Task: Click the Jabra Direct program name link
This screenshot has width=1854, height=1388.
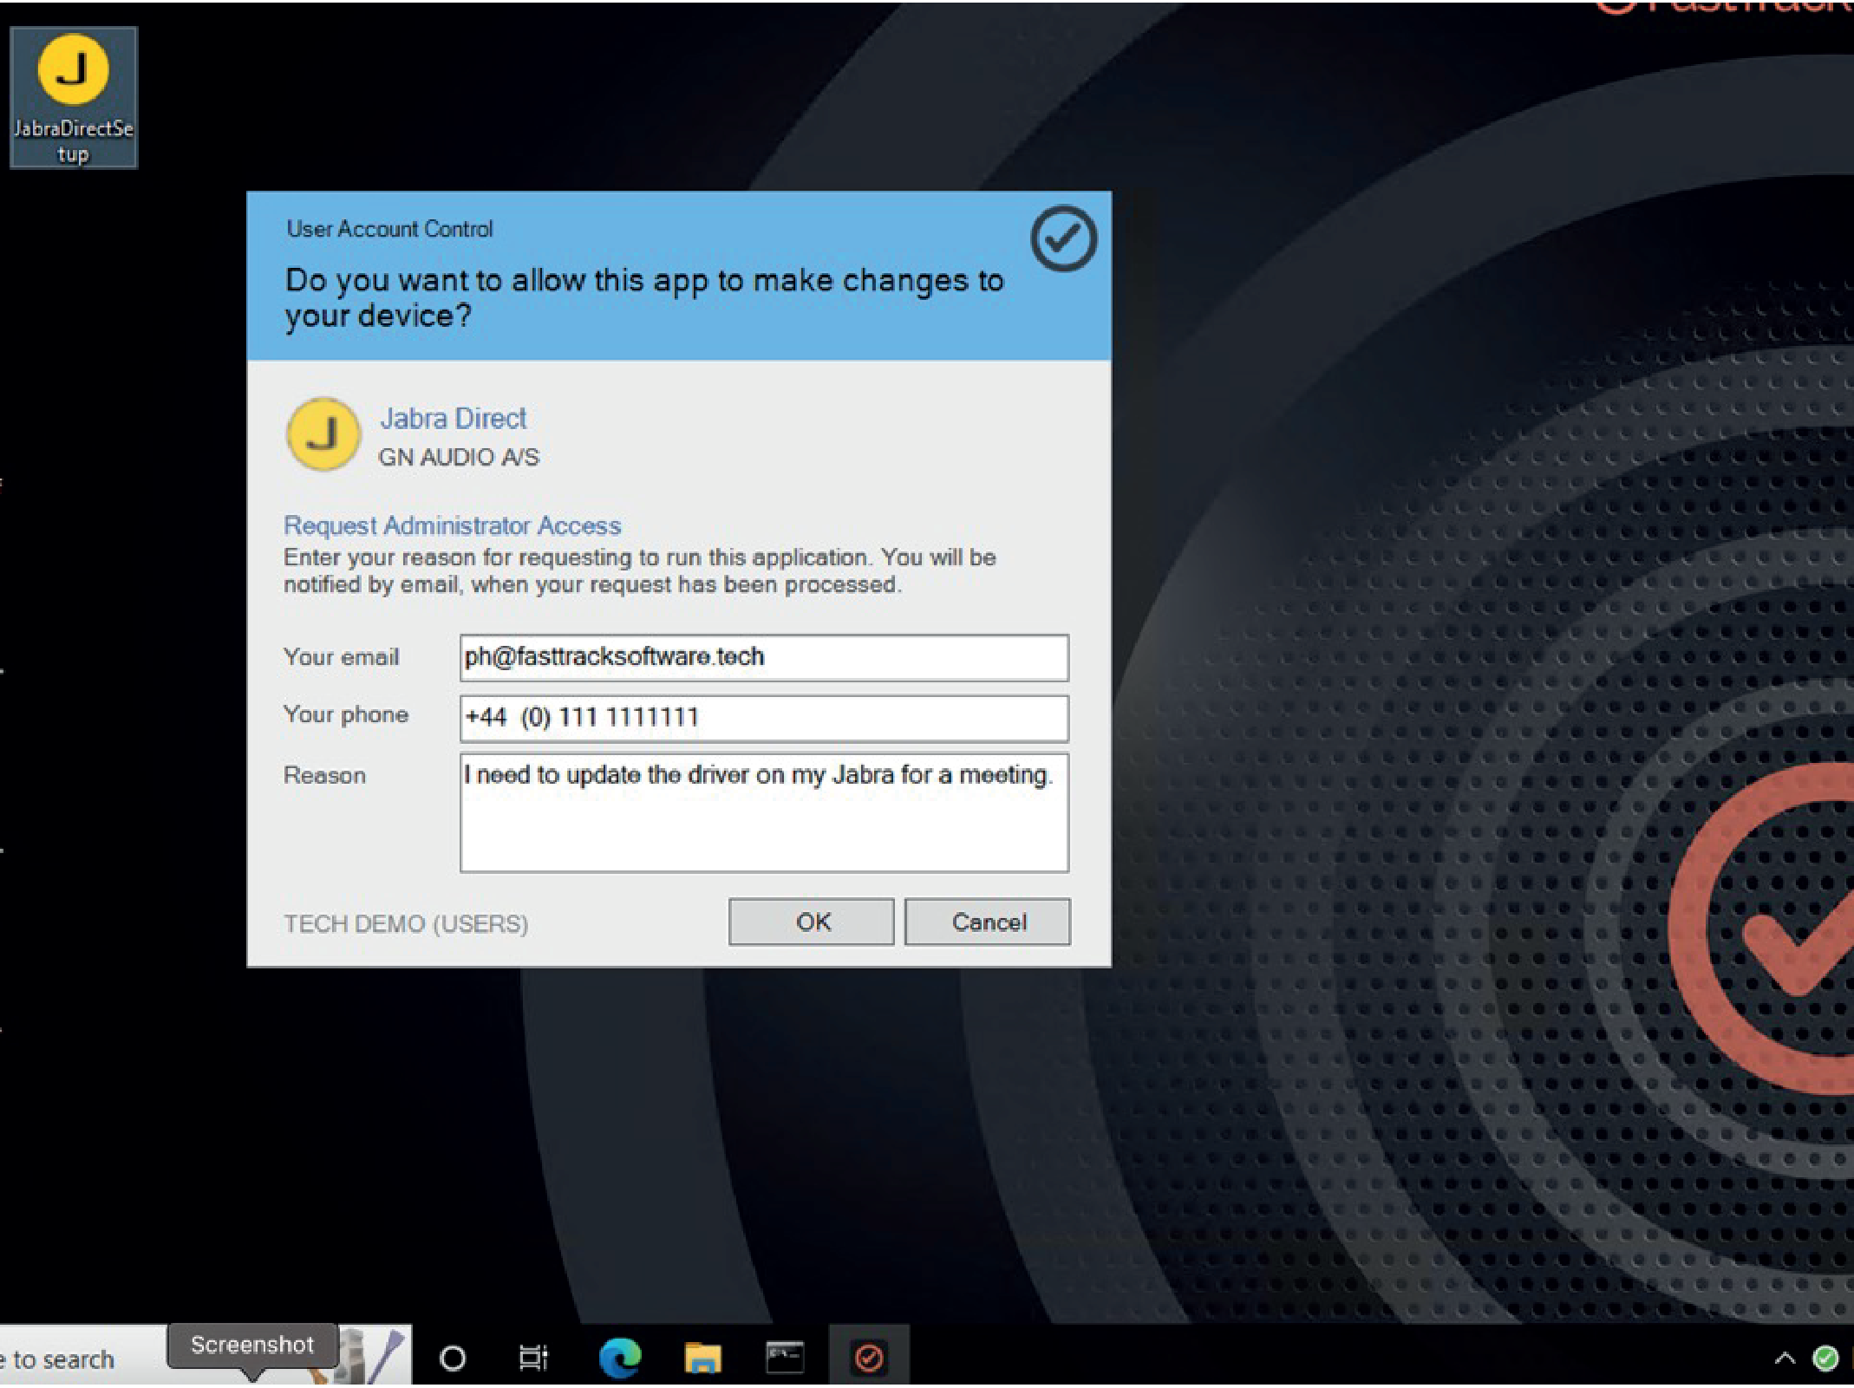Action: 453,419
